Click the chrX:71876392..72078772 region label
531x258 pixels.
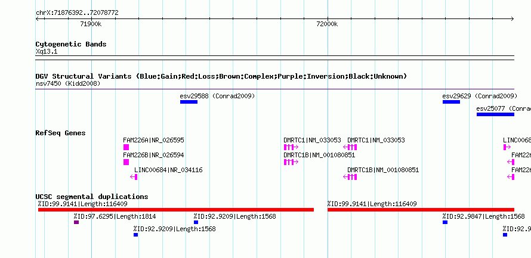click(77, 13)
